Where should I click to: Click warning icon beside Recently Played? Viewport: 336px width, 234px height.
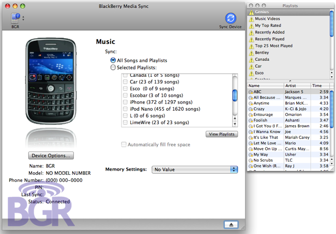coord(251,40)
